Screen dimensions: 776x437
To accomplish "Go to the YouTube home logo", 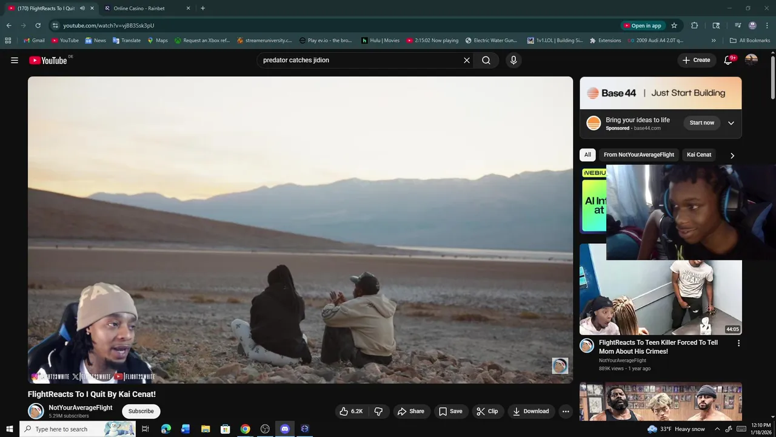I will 48,60.
